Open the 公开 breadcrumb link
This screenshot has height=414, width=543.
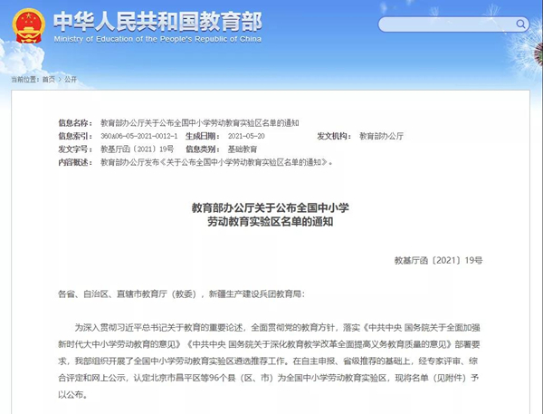click(71, 79)
